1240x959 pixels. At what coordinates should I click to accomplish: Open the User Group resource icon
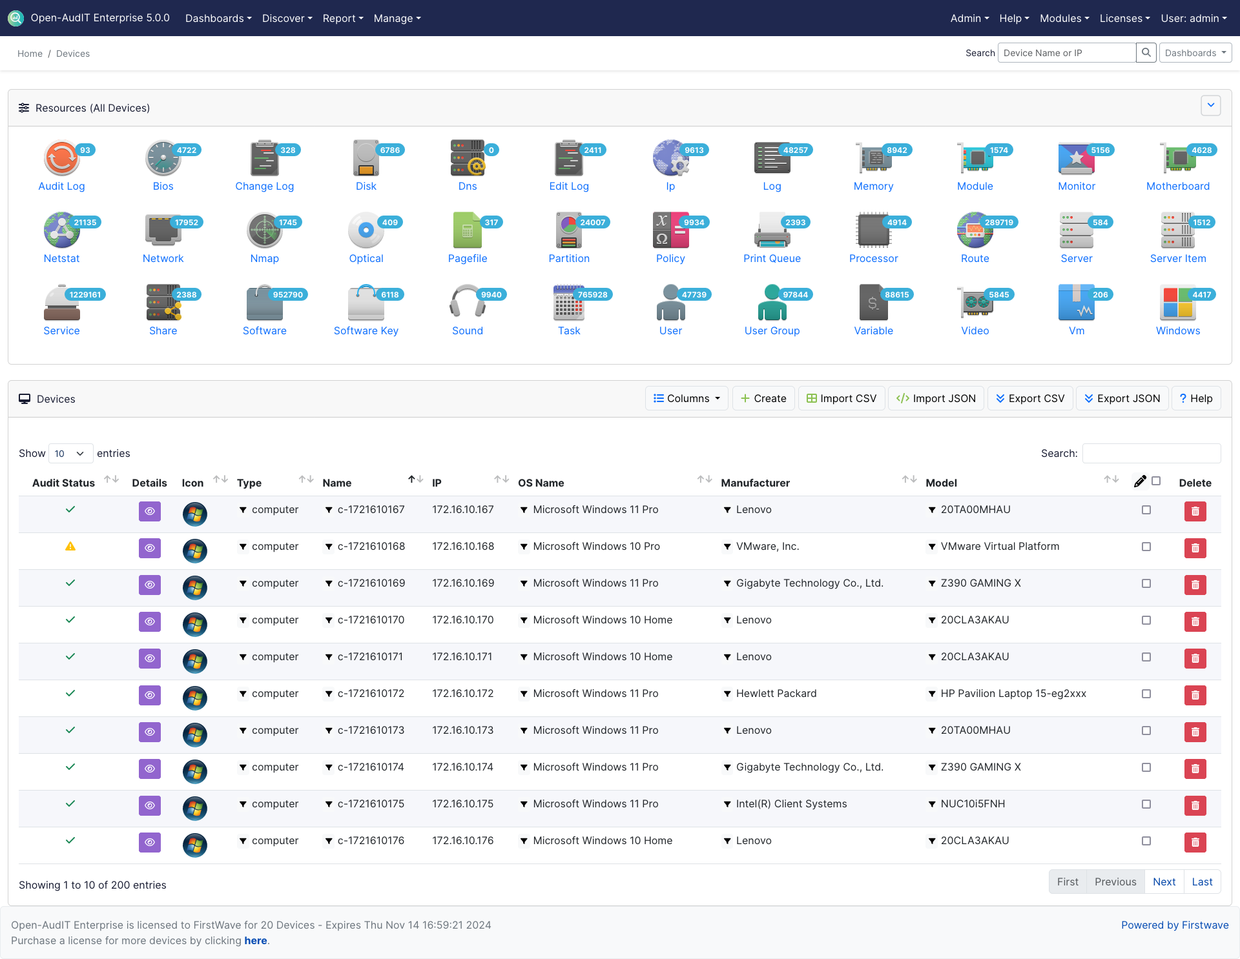[772, 303]
